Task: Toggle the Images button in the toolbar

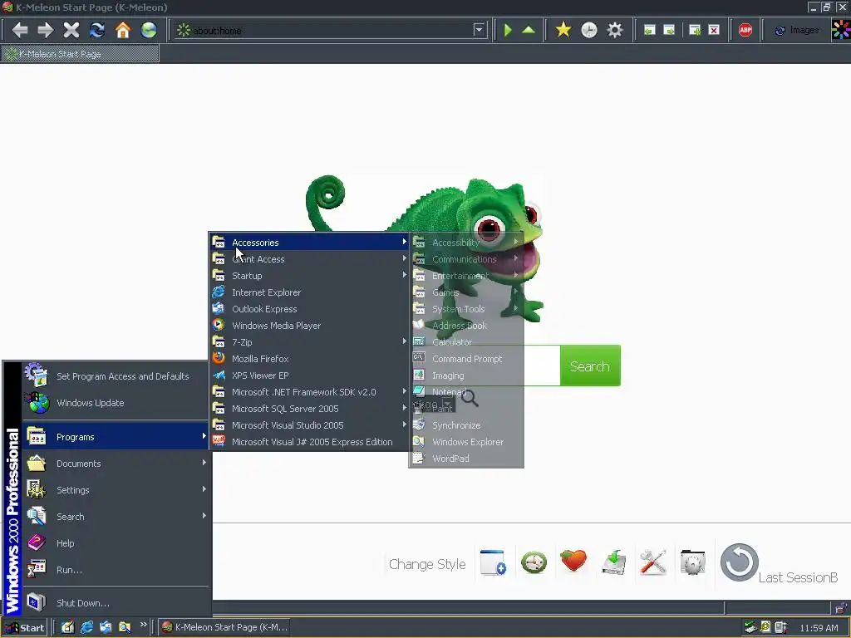Action: coord(797,31)
